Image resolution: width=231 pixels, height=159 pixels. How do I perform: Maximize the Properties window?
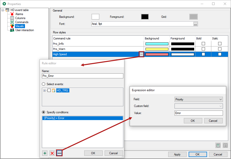(x=213, y=4)
